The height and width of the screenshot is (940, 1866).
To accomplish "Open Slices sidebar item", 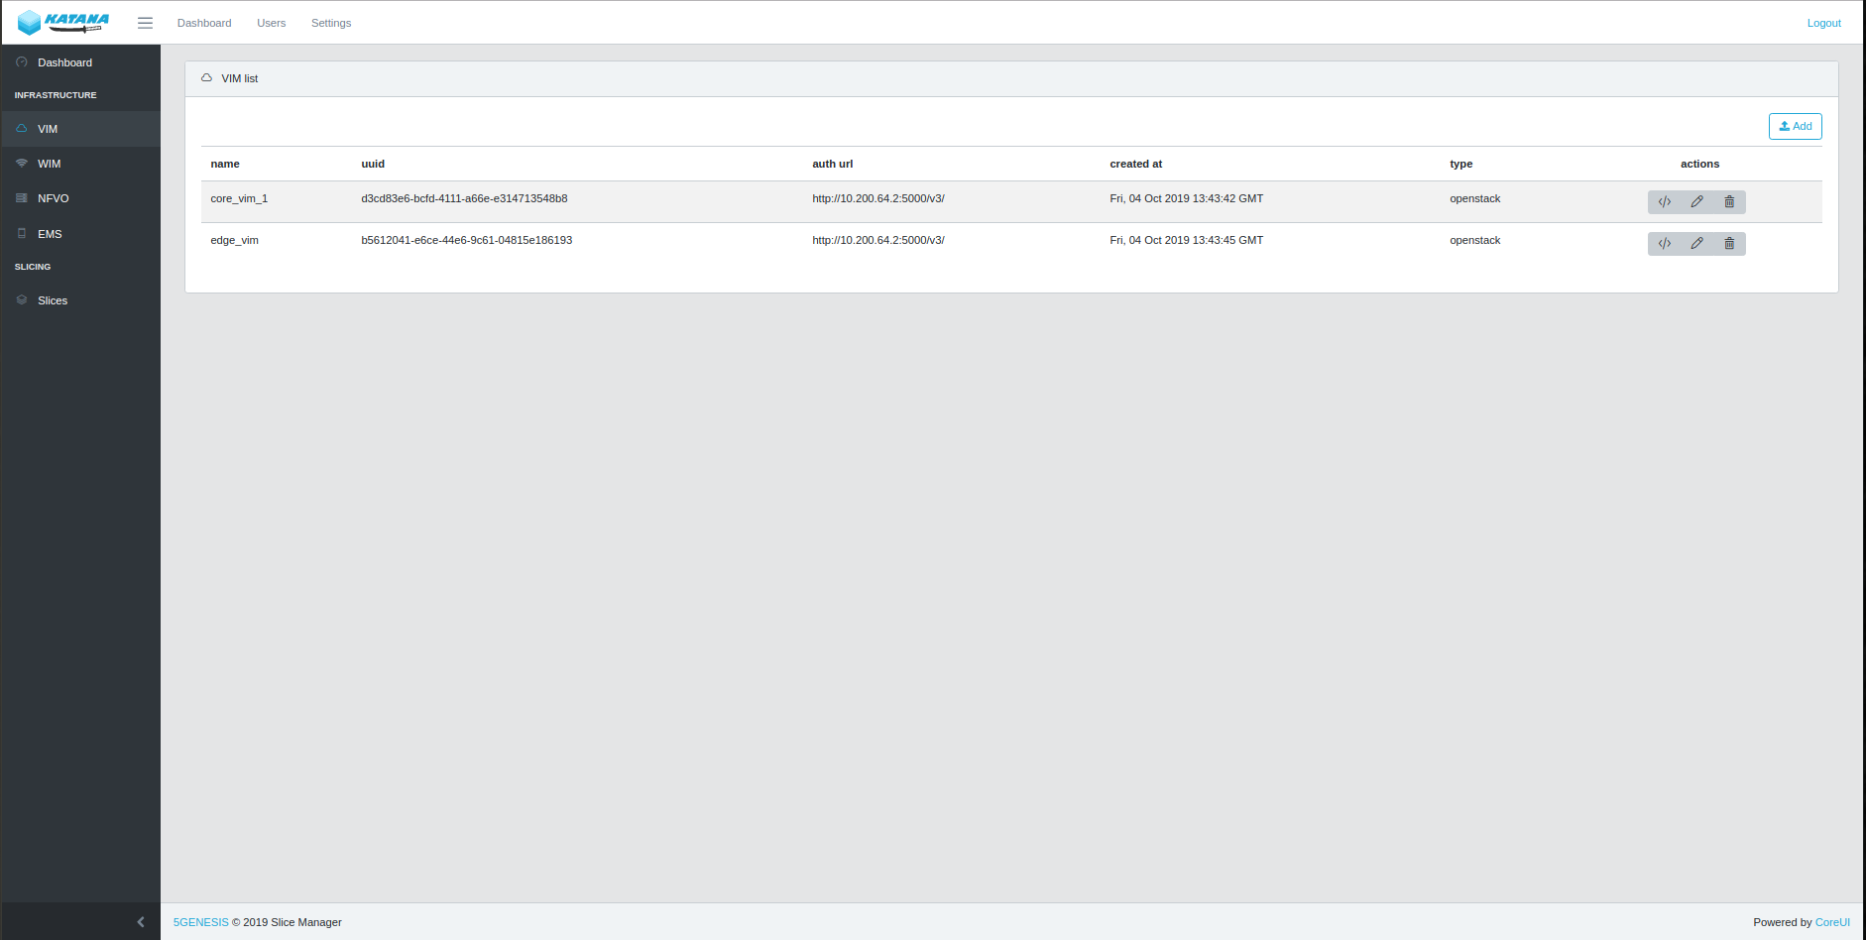I will point(80,300).
